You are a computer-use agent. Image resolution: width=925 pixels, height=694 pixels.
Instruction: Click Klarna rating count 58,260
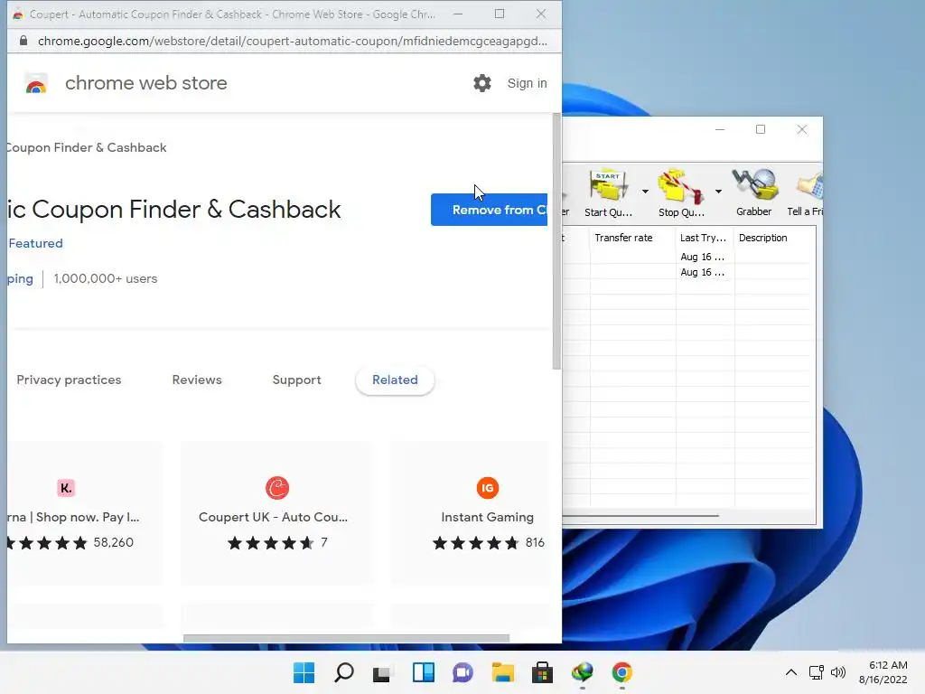click(x=113, y=542)
